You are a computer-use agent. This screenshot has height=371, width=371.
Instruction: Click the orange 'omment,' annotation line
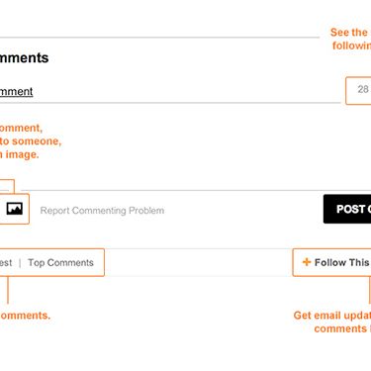pyautogui.click(x=21, y=128)
